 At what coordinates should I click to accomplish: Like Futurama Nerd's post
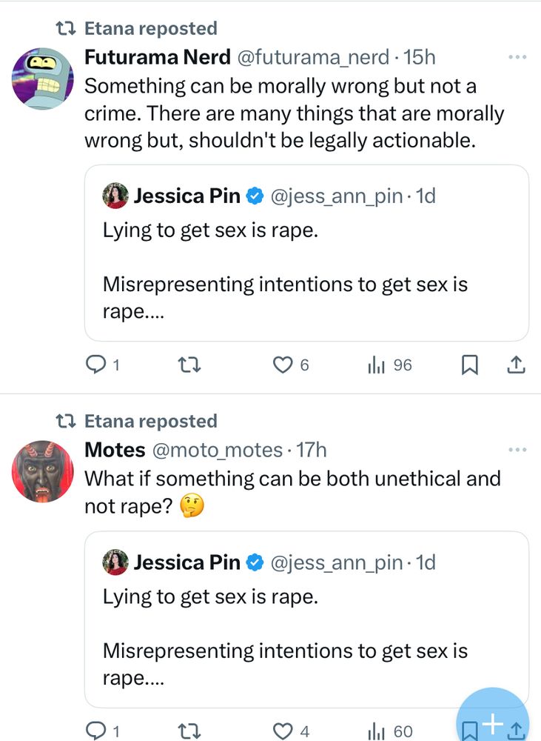coord(283,365)
